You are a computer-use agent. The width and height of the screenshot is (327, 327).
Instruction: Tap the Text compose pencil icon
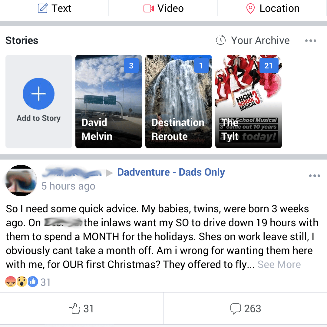tap(43, 8)
